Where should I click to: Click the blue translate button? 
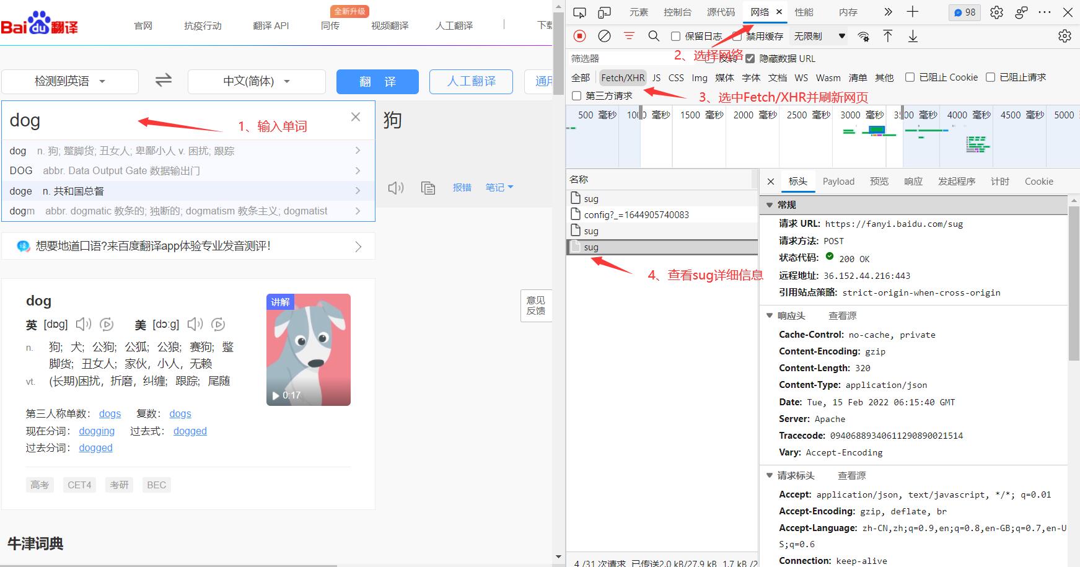377,82
